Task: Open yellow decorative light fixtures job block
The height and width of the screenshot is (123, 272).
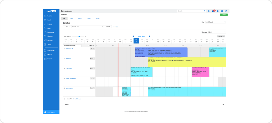Action: pos(187,62)
